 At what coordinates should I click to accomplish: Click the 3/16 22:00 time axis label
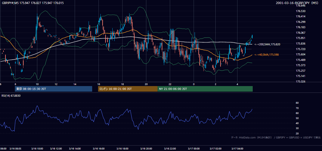[x=170, y=149]
